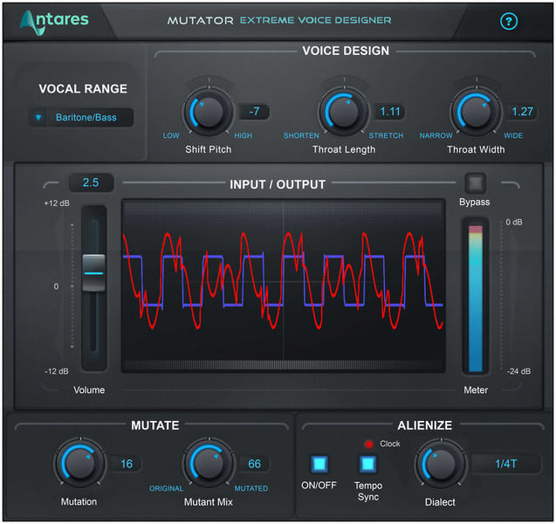Click the 0 dB meter scale label
This screenshot has width=556, height=524.
point(514,222)
